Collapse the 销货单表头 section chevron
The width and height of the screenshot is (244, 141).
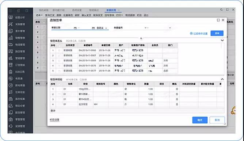pos(222,41)
